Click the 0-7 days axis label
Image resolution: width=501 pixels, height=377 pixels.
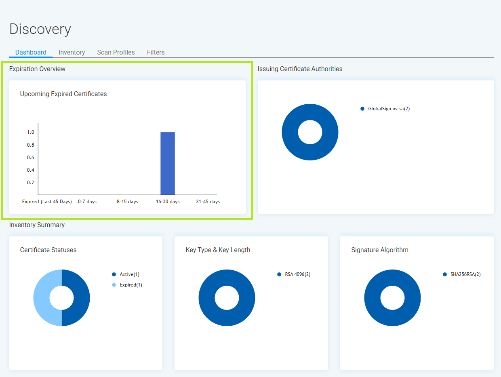87,202
